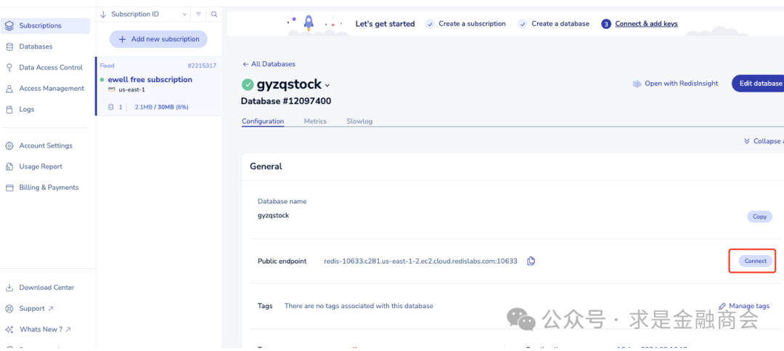Click Connect beside Public endpoint
The height and width of the screenshot is (351, 784).
(756, 261)
